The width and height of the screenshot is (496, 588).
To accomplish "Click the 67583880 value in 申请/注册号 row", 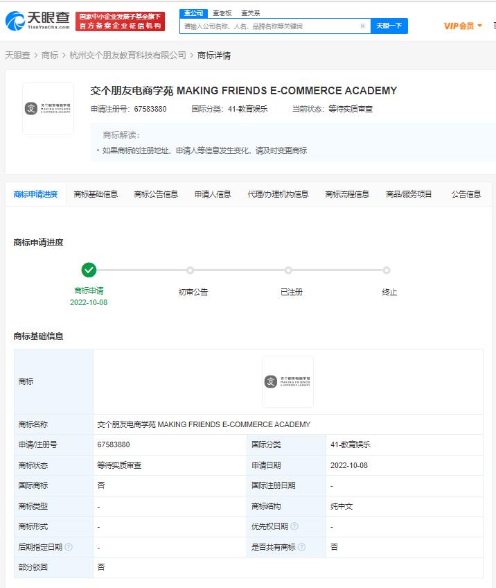I will 114,444.
